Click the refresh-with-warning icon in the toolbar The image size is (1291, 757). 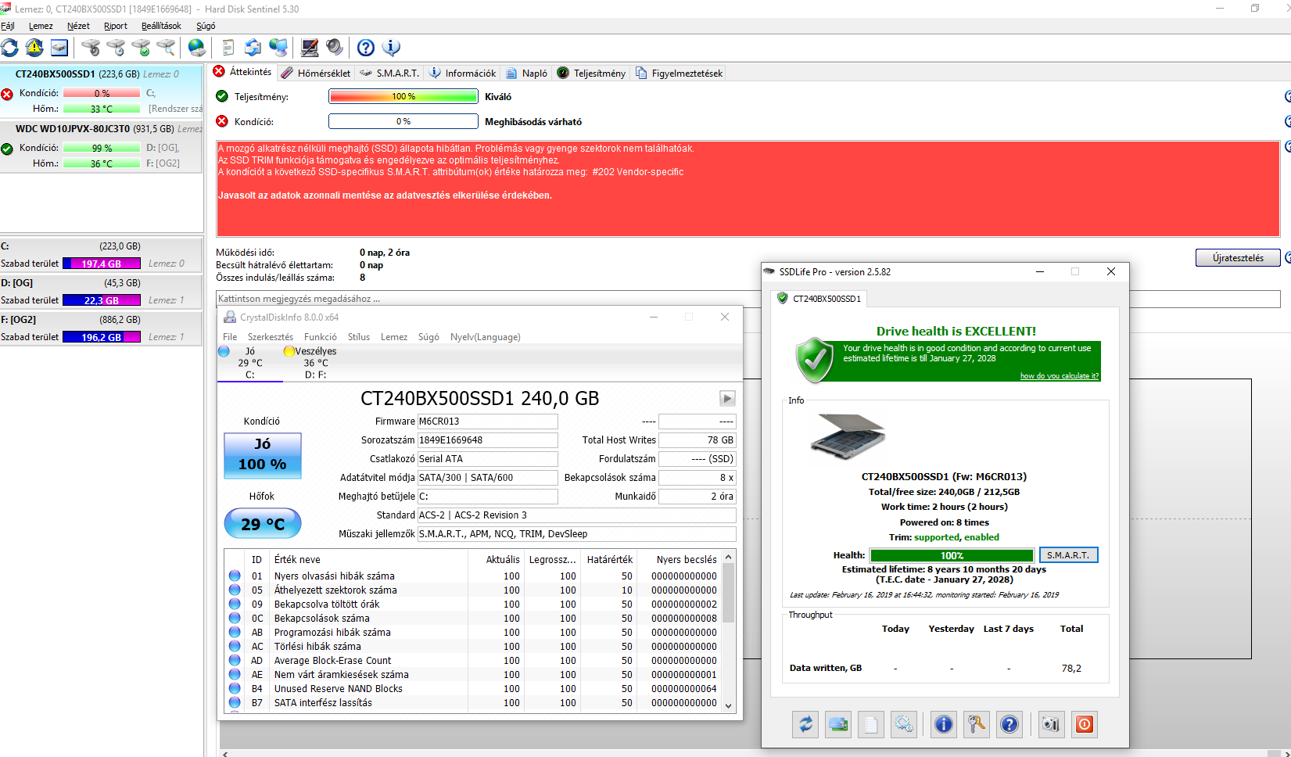(34, 48)
